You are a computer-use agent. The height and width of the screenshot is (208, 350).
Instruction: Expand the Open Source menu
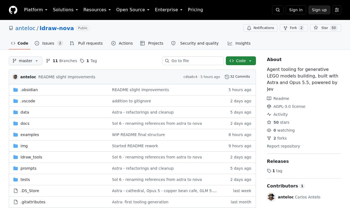(x=133, y=10)
